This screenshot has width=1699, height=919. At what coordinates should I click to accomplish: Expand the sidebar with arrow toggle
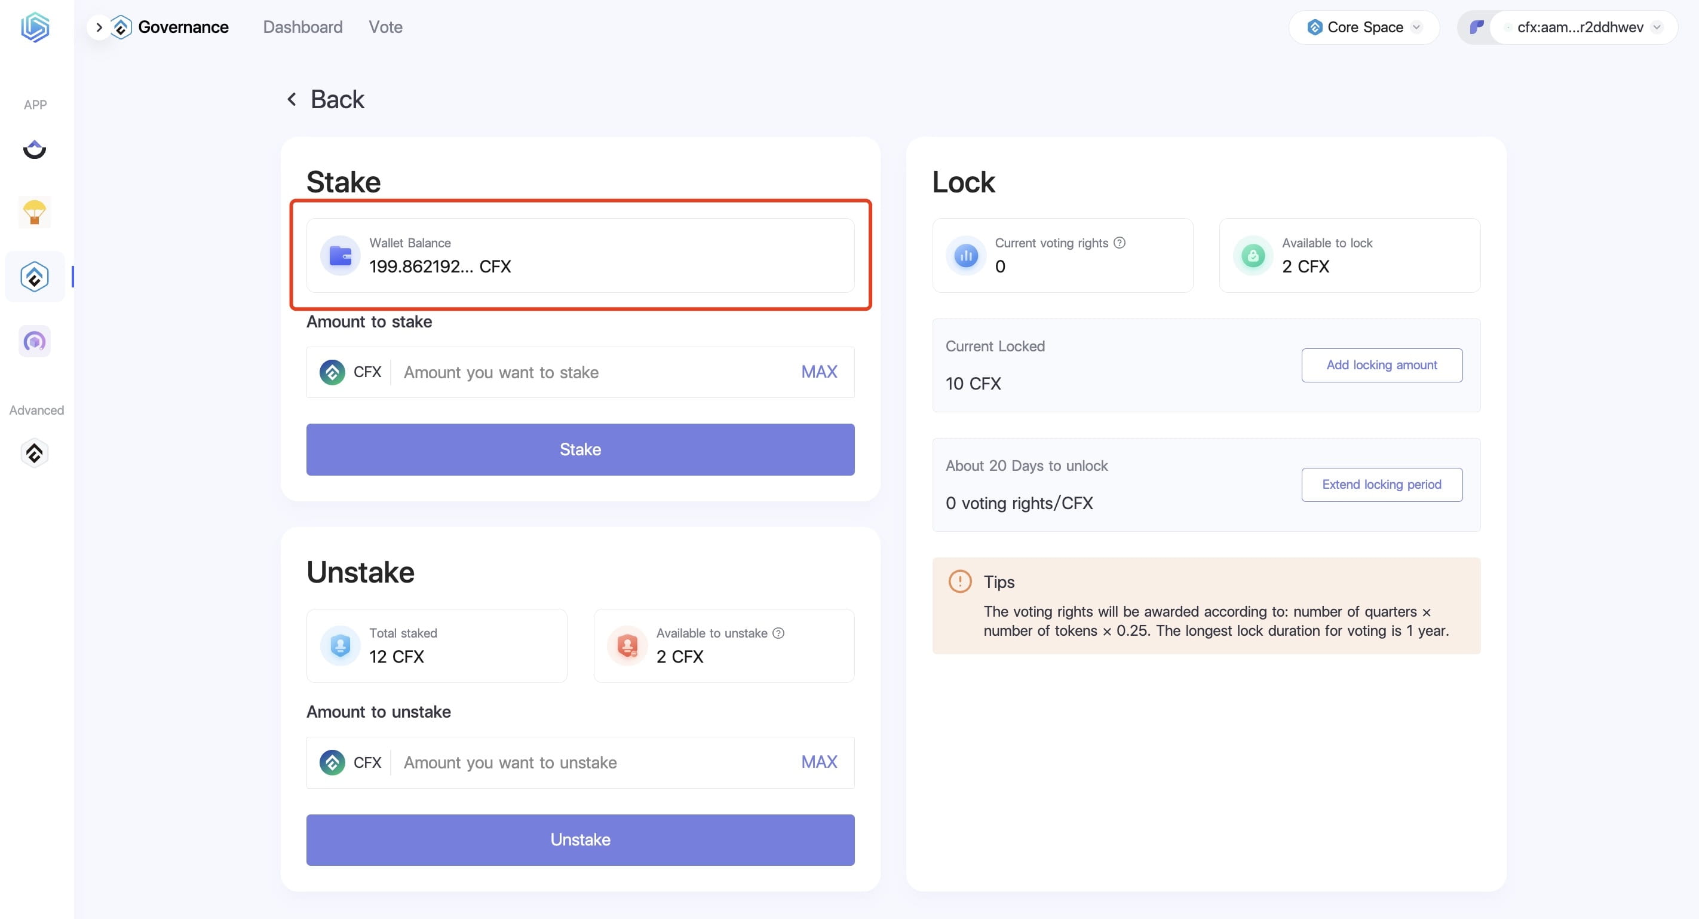click(99, 27)
